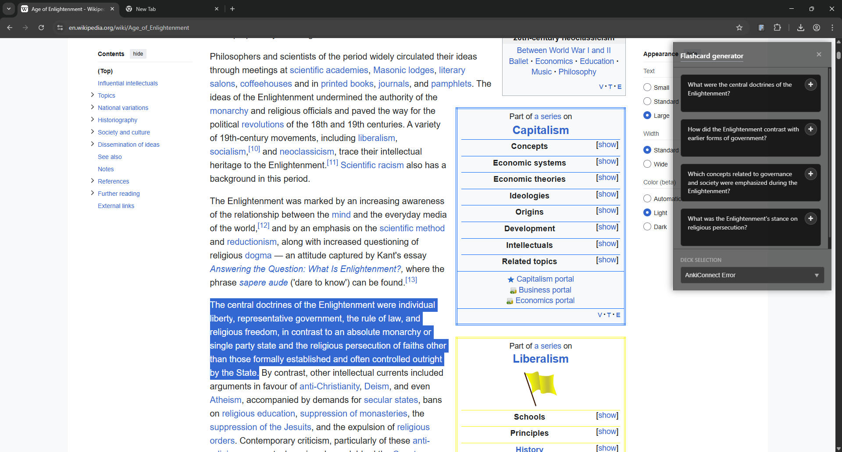Viewport: 842px width, 452px height.
Task: Click the flashcard panel scrollbar
Action: point(829,153)
